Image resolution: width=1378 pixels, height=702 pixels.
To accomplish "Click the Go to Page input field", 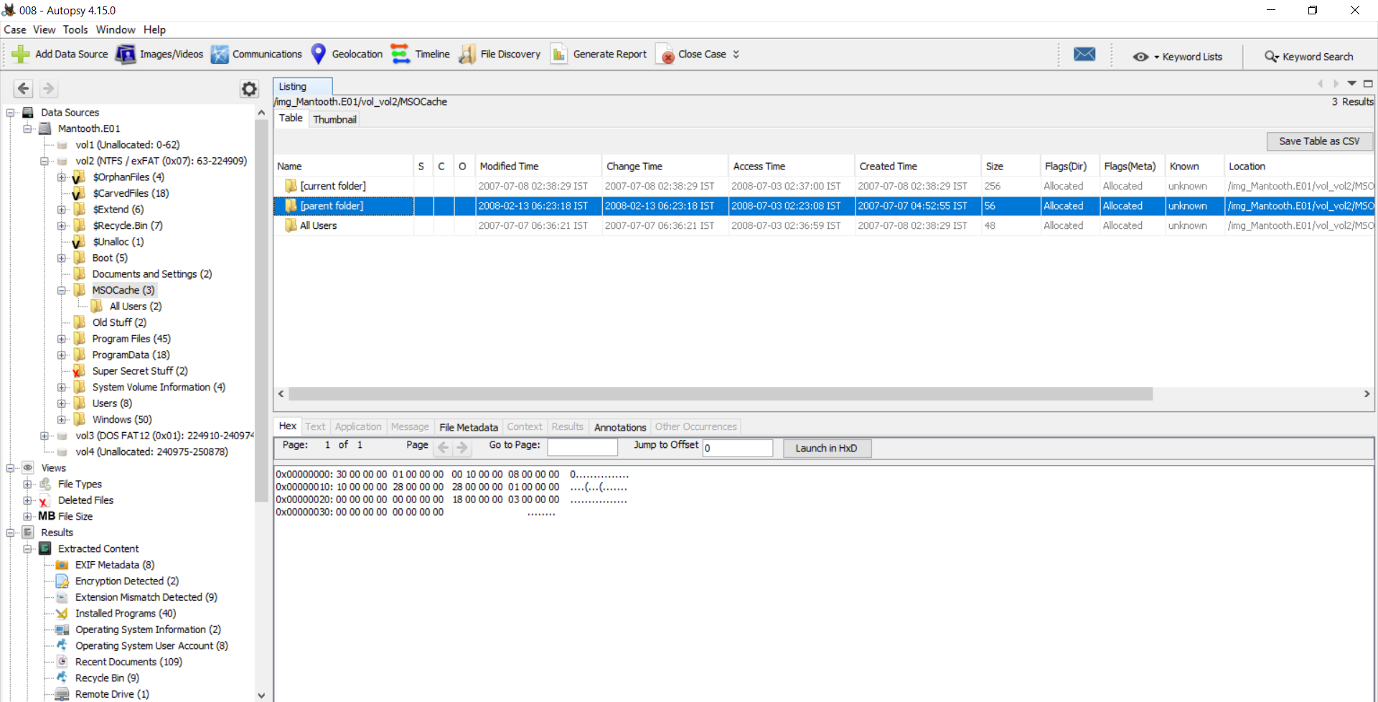I will click(582, 447).
